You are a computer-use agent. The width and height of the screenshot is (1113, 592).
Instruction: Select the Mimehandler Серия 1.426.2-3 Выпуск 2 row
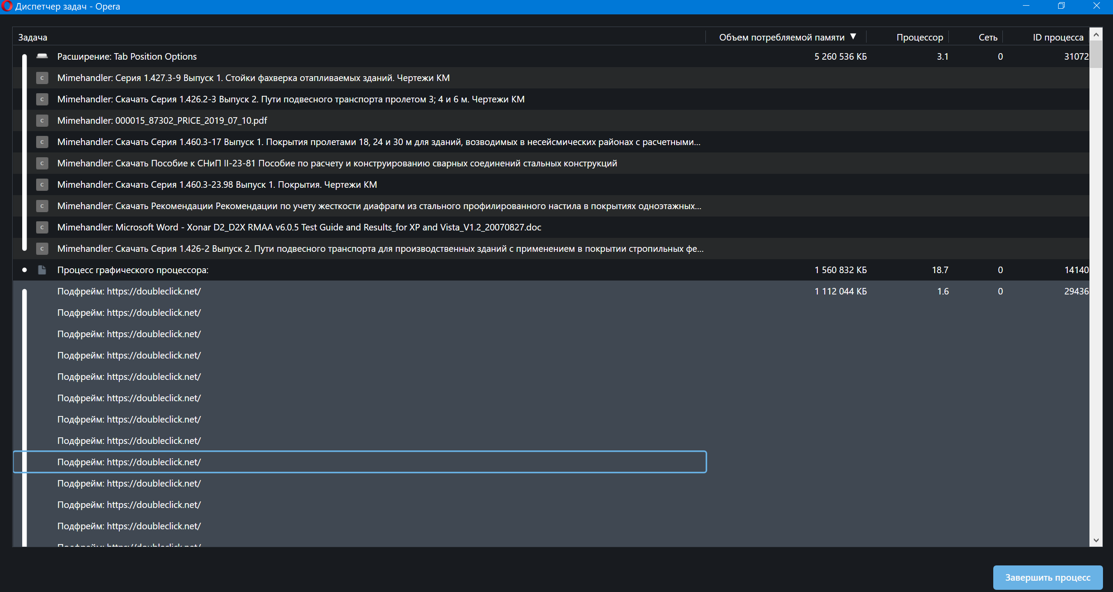pos(551,99)
